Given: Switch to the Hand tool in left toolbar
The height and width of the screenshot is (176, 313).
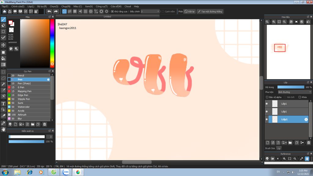Looking at the screenshot, I should (x=3, y=129).
